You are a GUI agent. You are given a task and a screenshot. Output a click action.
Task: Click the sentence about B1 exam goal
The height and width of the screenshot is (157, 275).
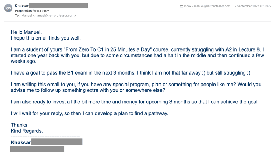(x=131, y=73)
